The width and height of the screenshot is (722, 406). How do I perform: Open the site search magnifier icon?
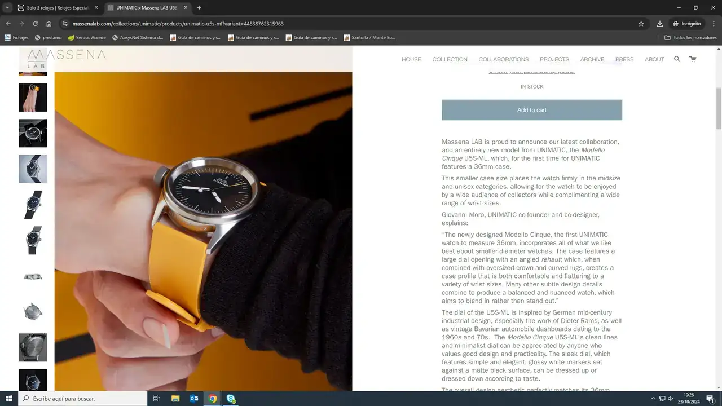[x=677, y=59]
